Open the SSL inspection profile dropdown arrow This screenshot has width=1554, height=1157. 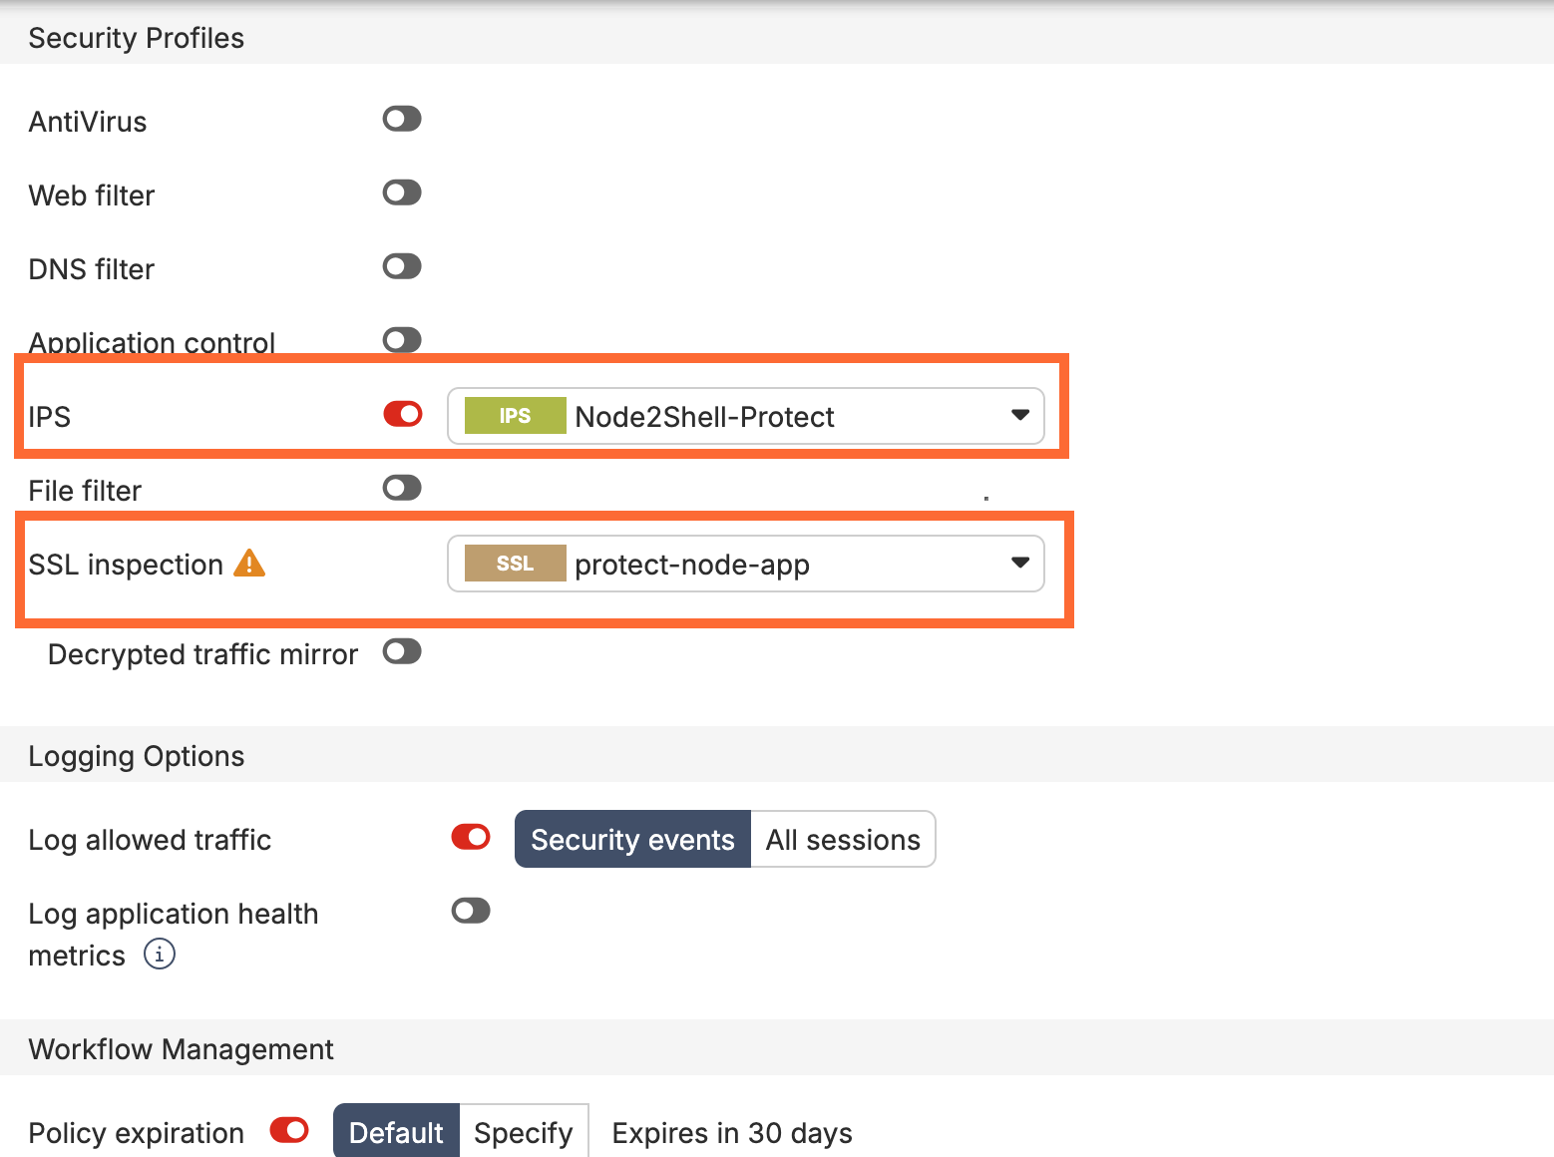click(x=1019, y=563)
